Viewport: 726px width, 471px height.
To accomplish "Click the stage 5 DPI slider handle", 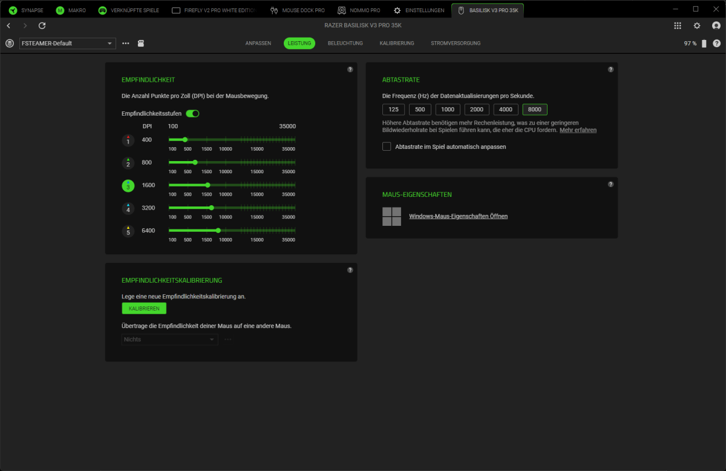I will [x=218, y=230].
